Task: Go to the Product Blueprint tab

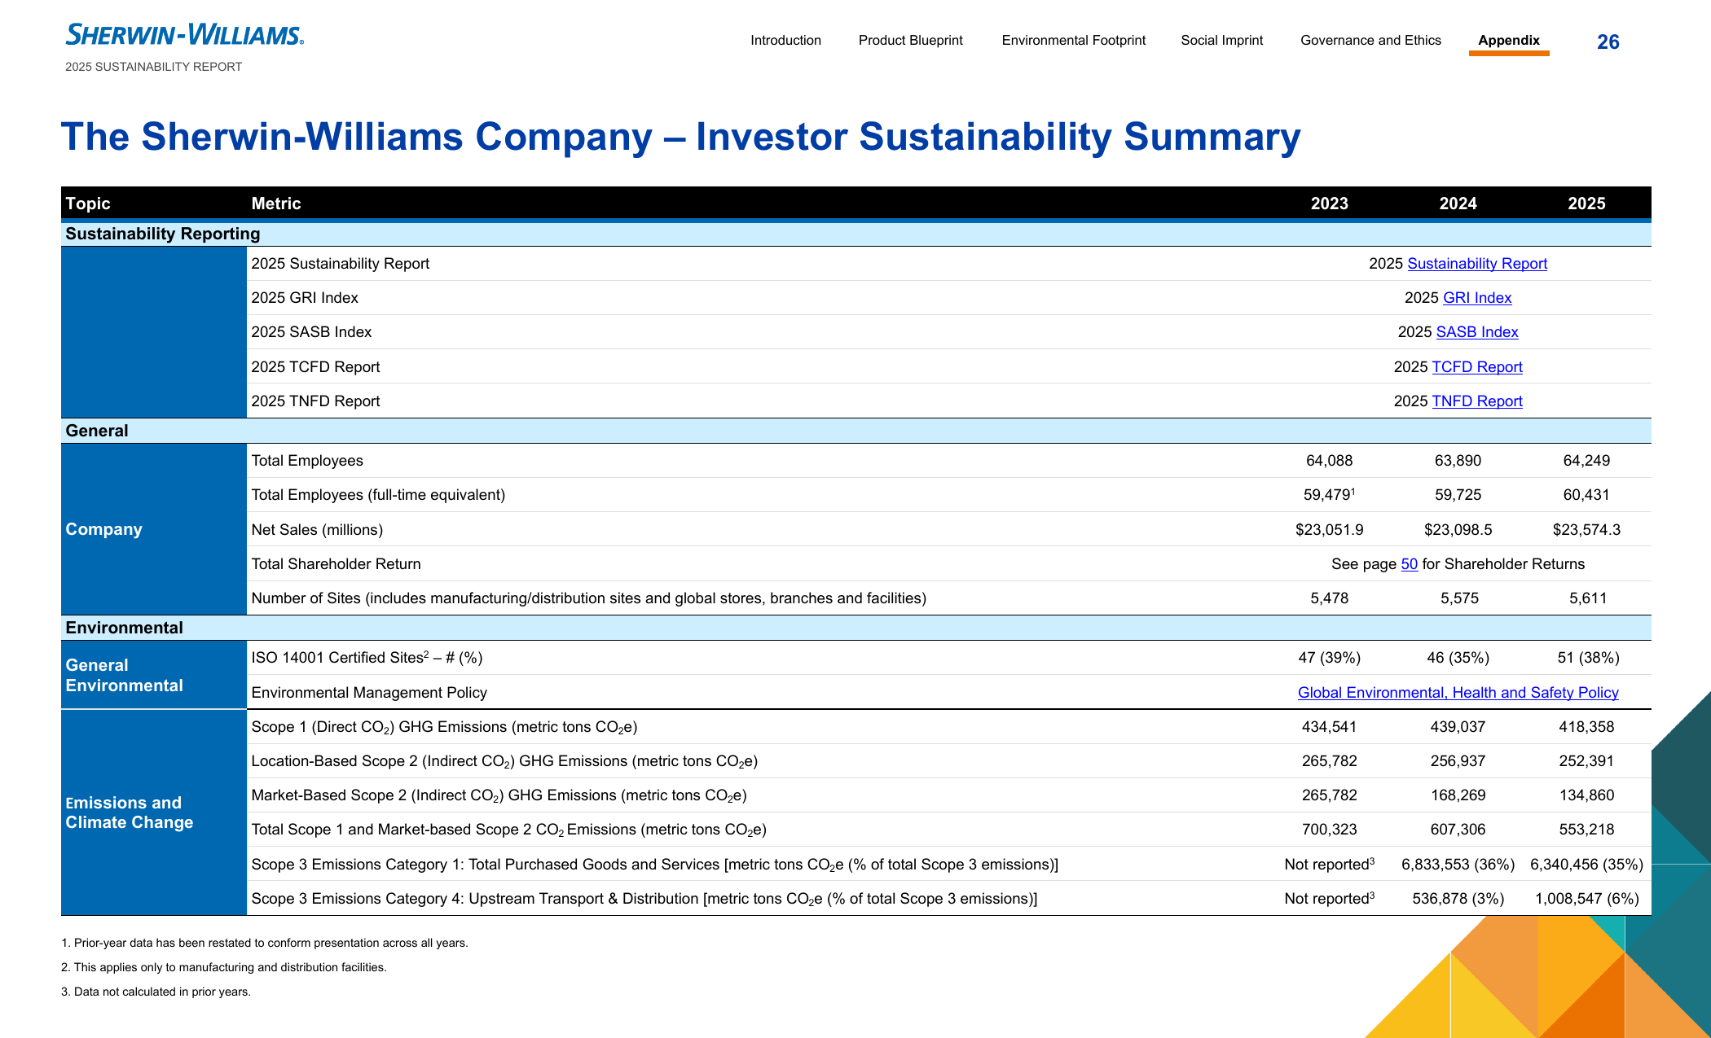Action: tap(910, 40)
